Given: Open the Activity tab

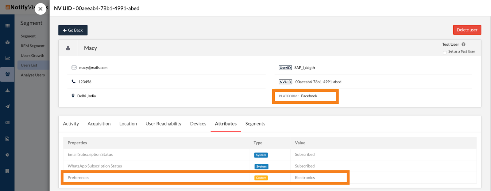Looking at the screenshot, I should point(71,124).
